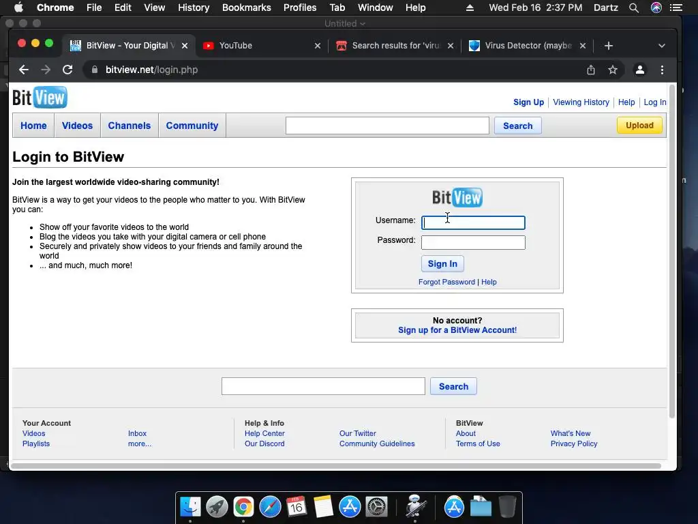
Task: Click the vertical page scrollbar
Action: pyautogui.click(x=671, y=252)
